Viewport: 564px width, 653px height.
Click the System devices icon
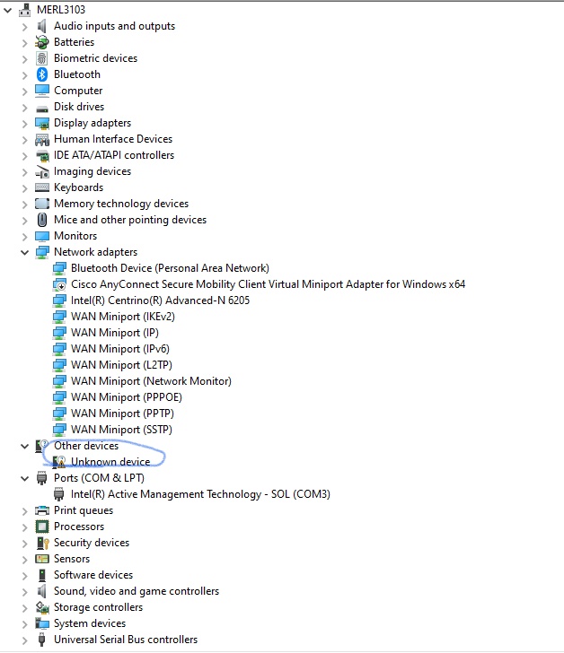(41, 623)
